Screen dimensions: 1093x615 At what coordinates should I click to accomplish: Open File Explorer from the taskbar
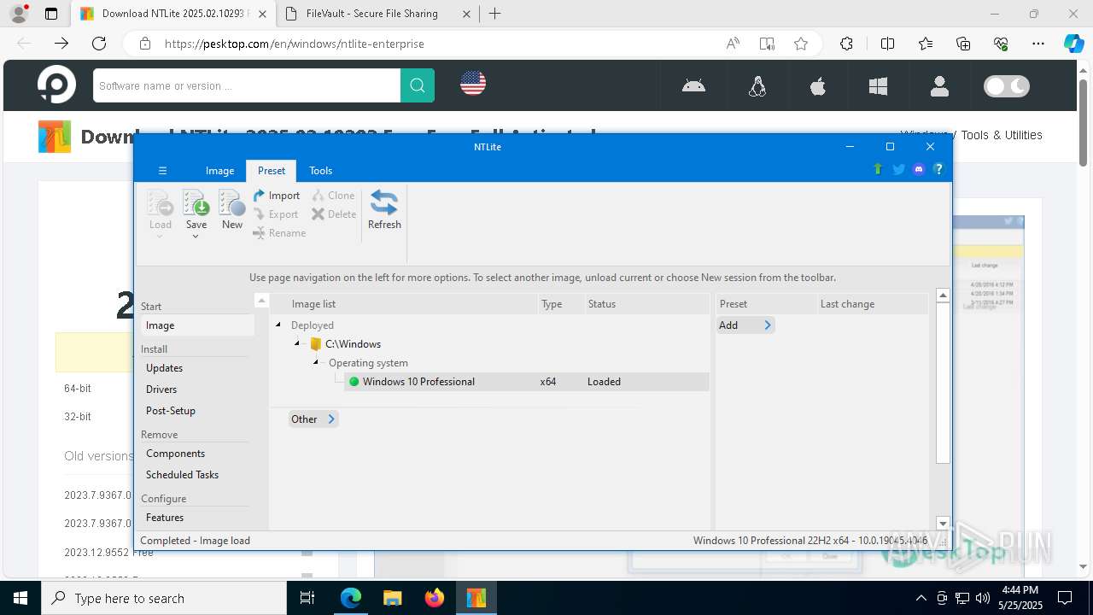click(393, 598)
